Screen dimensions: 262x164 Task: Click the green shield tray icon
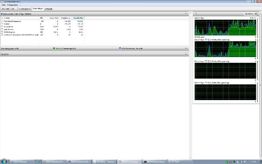(x=227, y=162)
